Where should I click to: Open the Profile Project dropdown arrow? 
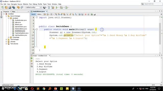[69, 7]
